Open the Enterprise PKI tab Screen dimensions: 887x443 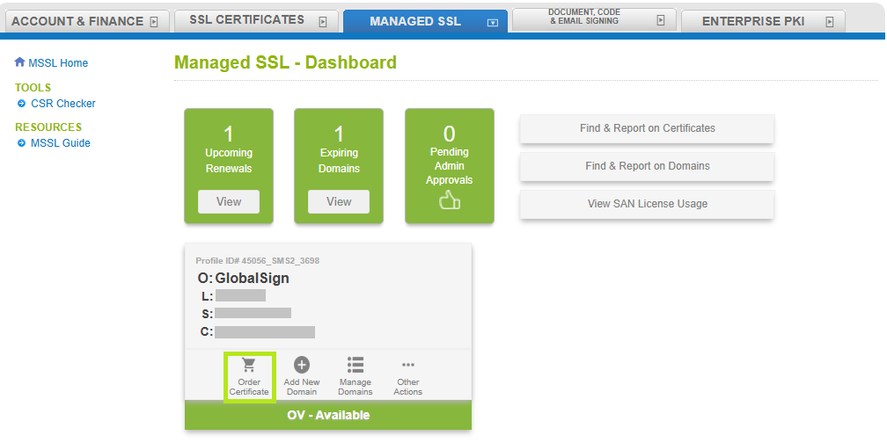pos(763,21)
